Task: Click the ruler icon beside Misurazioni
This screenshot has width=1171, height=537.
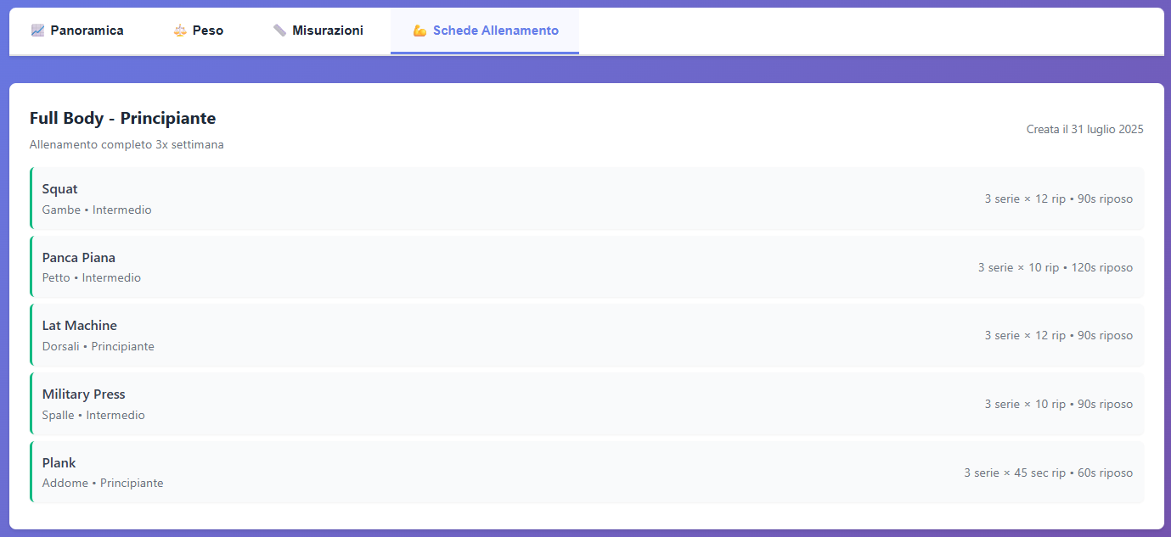Action: [280, 30]
